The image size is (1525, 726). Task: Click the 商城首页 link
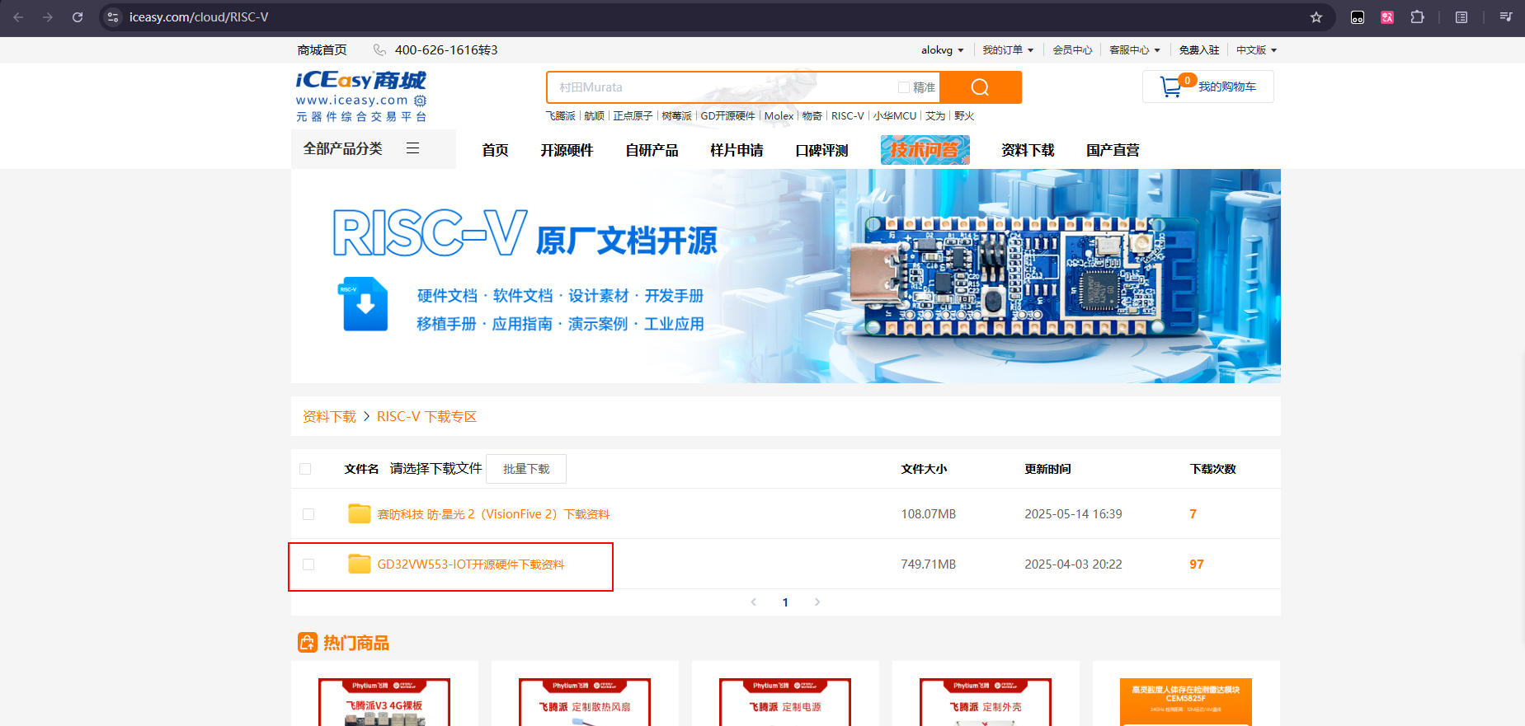pos(322,50)
